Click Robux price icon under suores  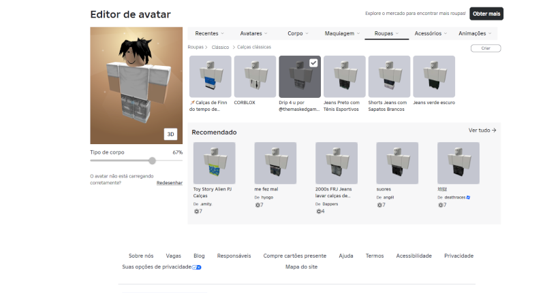(379, 205)
